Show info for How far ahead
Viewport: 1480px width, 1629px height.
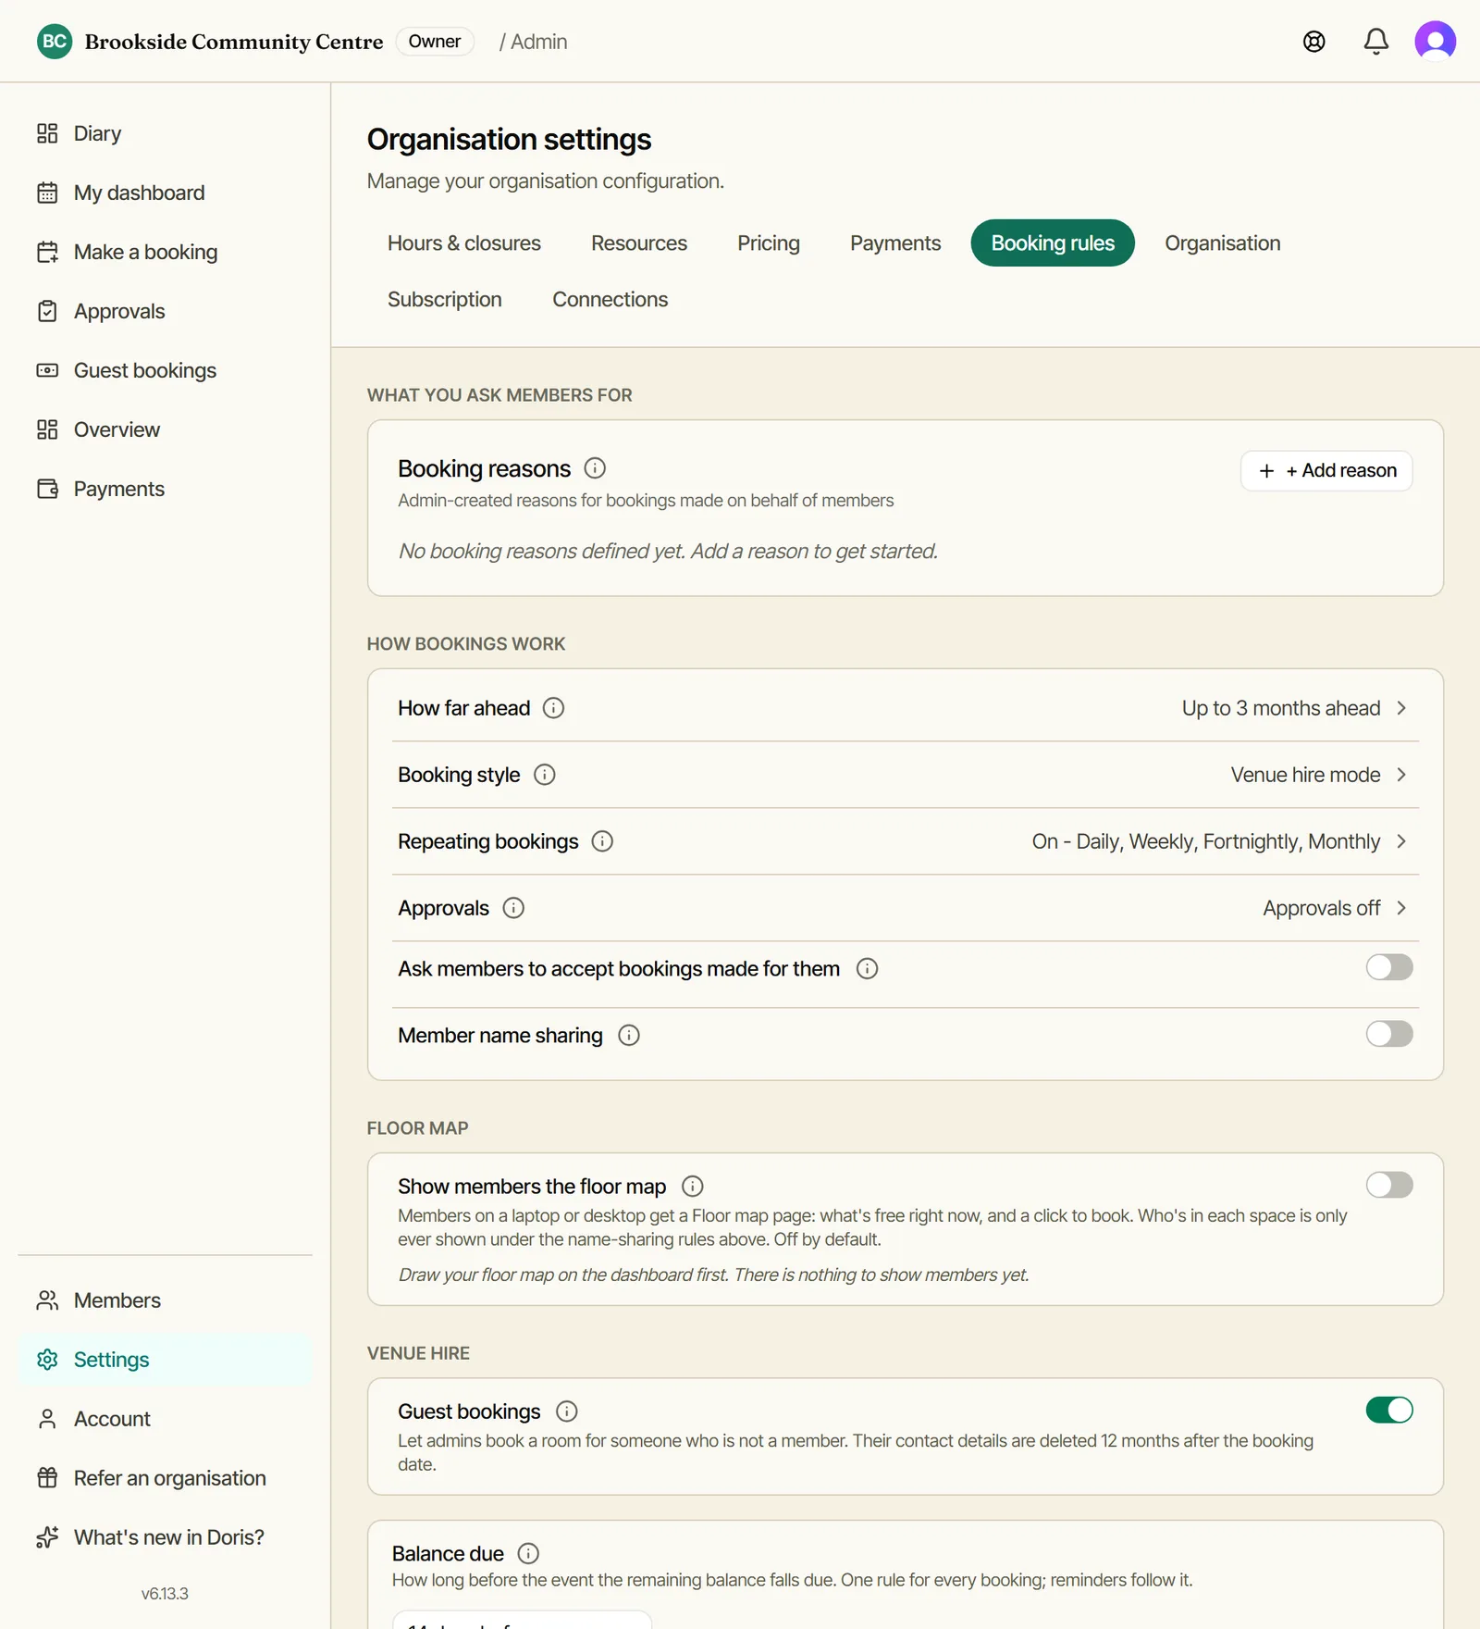(x=553, y=708)
